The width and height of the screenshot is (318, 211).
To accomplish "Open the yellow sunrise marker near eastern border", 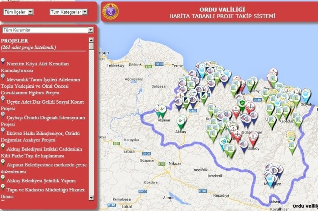I will [291, 136].
